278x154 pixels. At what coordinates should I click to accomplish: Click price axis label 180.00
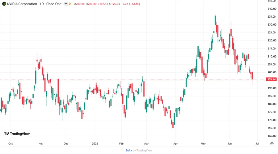(272, 104)
